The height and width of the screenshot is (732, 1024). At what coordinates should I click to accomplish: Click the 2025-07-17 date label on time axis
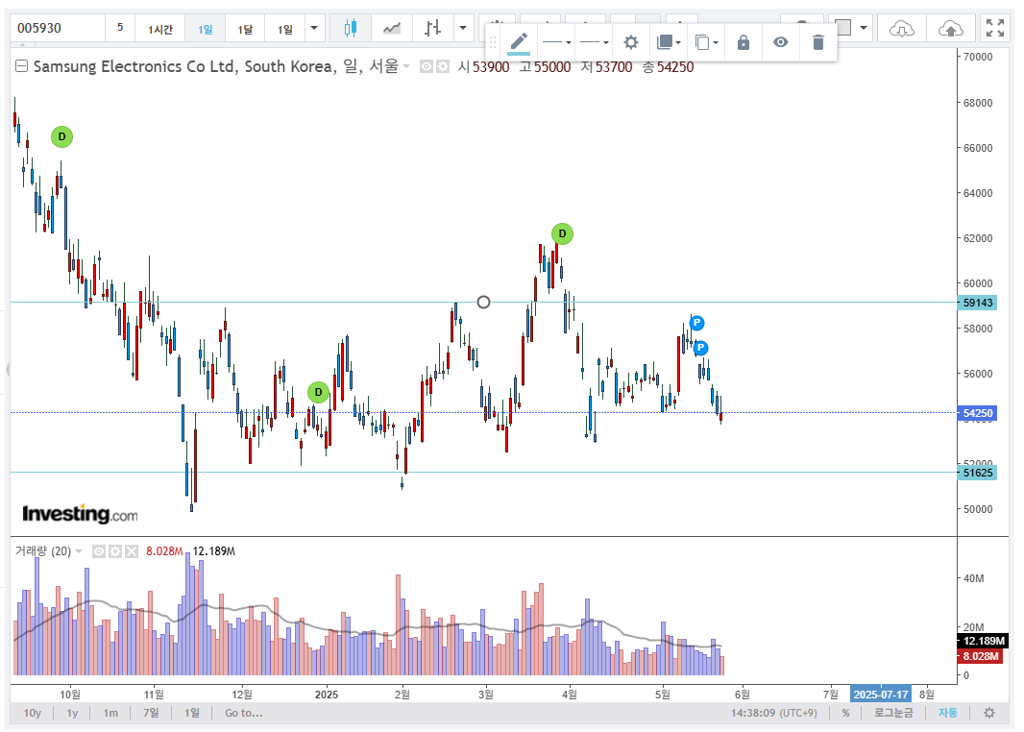880,695
